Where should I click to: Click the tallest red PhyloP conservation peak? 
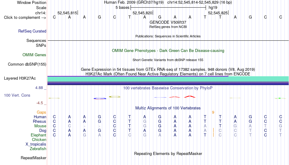pyautogui.click(x=190, y=97)
